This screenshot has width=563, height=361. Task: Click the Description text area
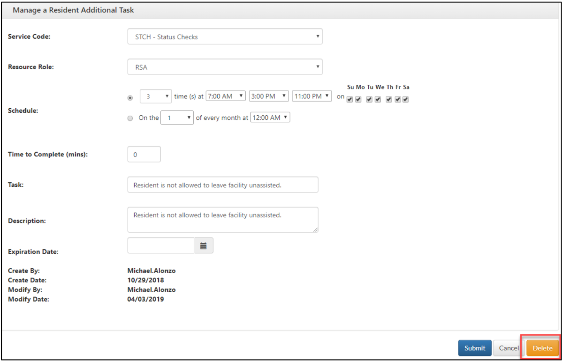coord(223,220)
